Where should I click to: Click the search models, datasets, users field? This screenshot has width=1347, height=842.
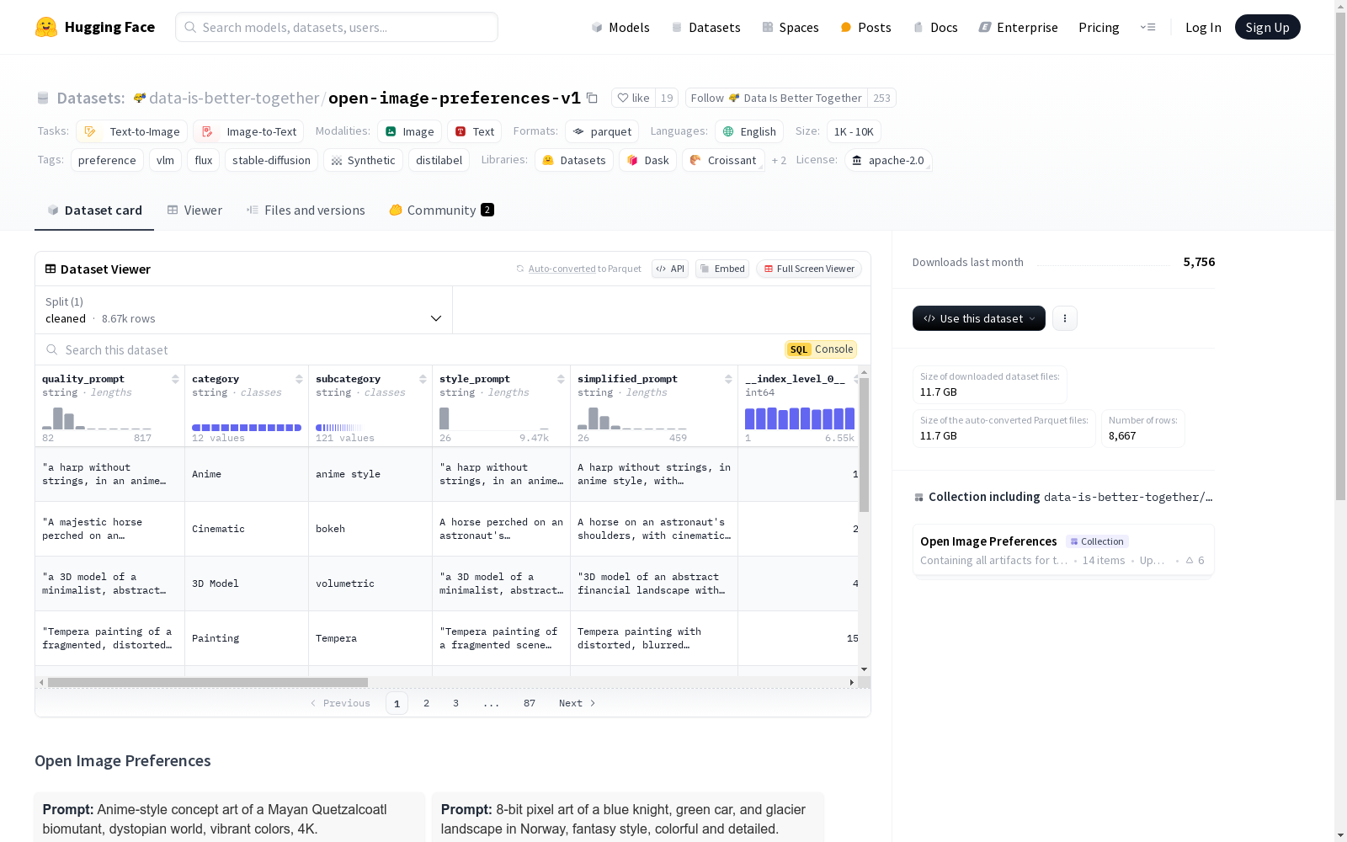(x=337, y=27)
